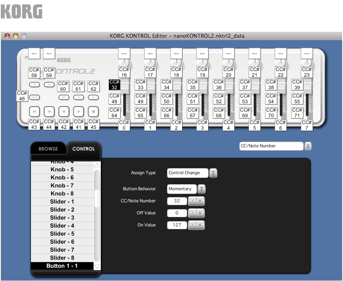This screenshot has width=343, height=281.
Task: Switch to the BROWSE tab
Action: click(x=48, y=149)
